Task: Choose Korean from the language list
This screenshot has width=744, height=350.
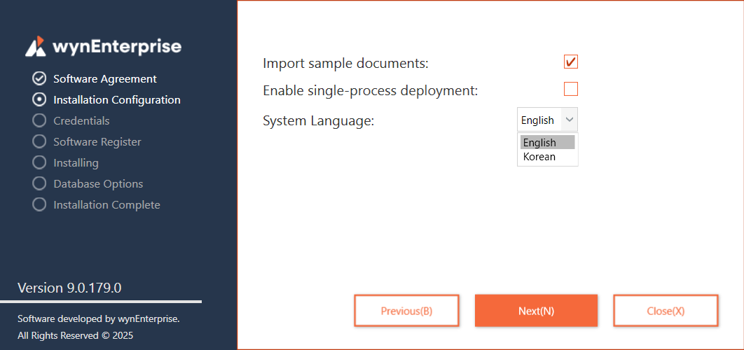Action: 548,157
